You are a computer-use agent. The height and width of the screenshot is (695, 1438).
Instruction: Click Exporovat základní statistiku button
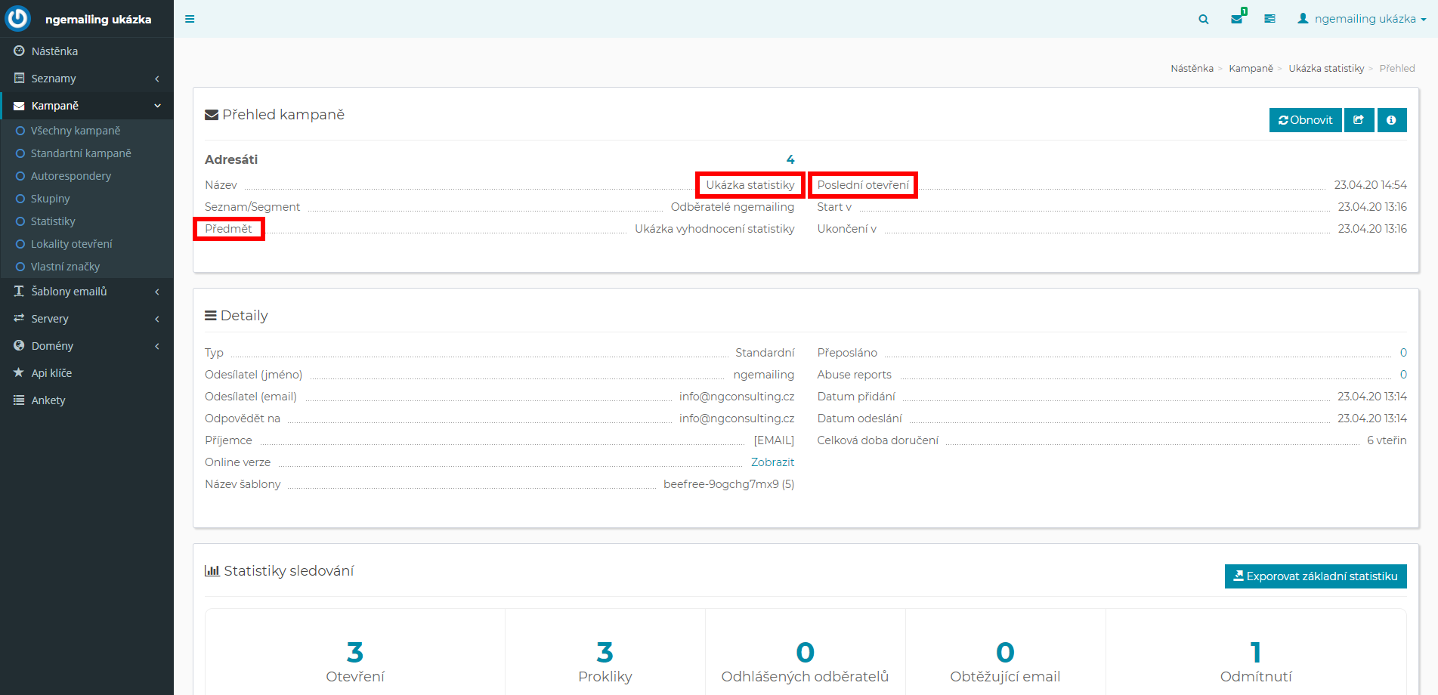click(1315, 576)
